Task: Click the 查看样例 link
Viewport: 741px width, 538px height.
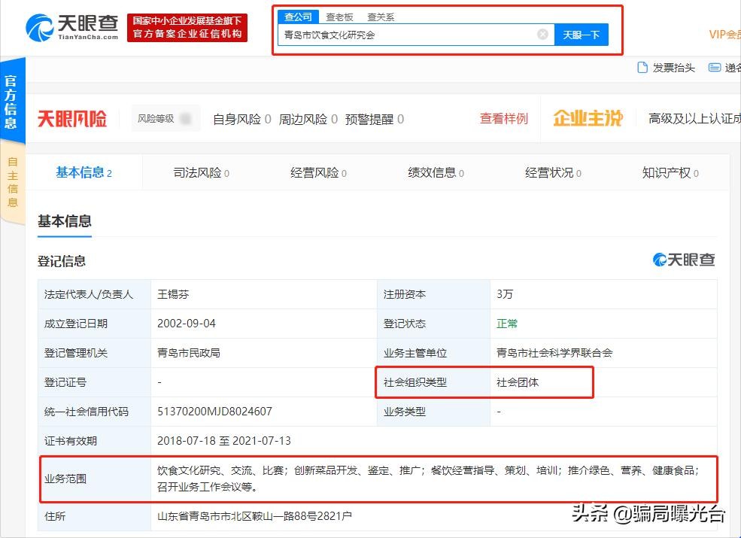Action: [504, 119]
